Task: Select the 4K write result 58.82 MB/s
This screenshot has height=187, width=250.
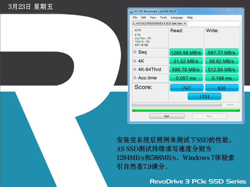Action: click(x=221, y=61)
